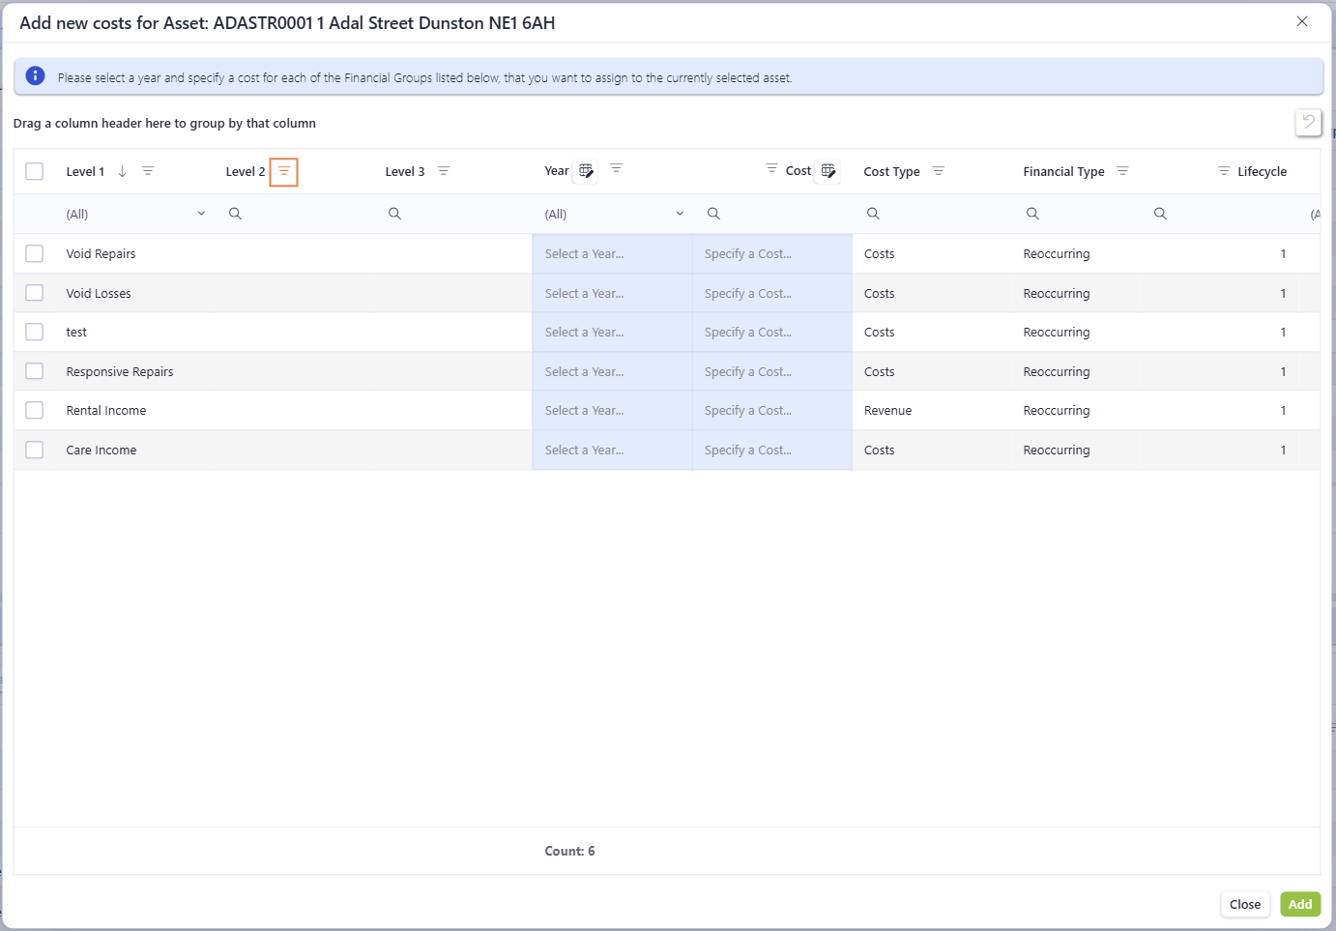Click the Year column bulk edit icon
The width and height of the screenshot is (1336, 931).
click(x=586, y=171)
